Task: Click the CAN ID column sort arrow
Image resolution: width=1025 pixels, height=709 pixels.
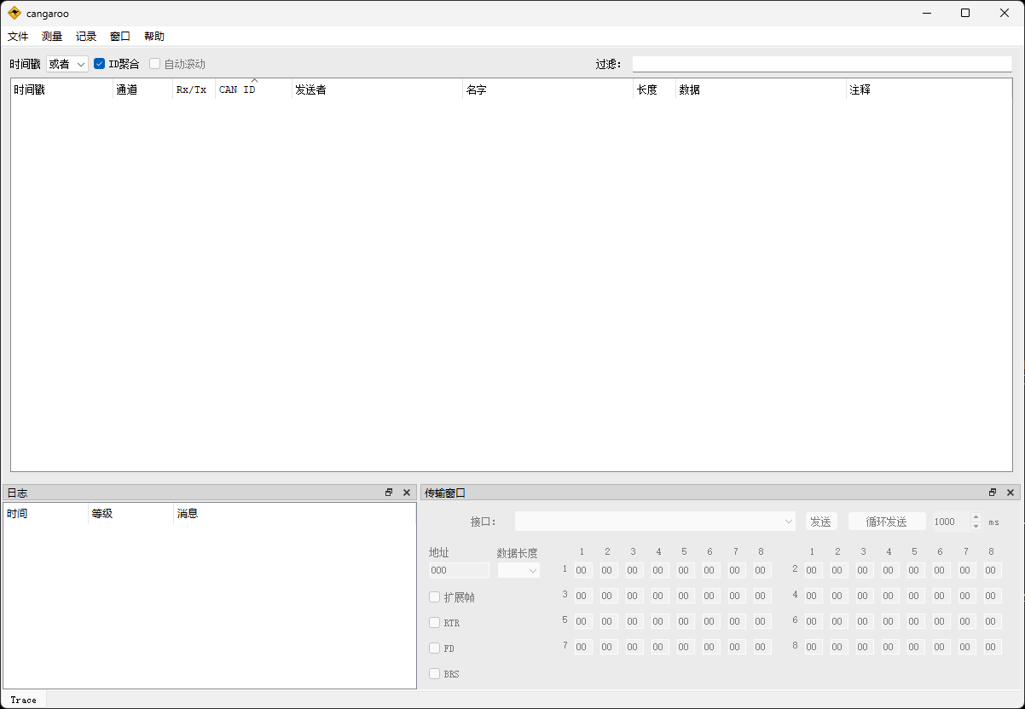Action: click(254, 81)
